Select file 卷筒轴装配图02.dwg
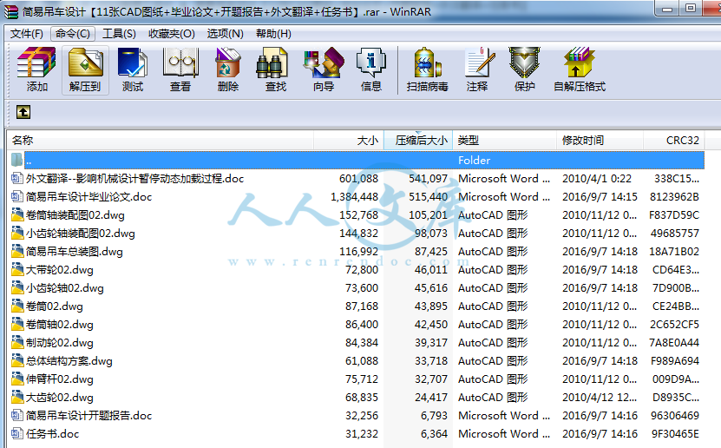The width and height of the screenshot is (721, 448). (x=75, y=215)
